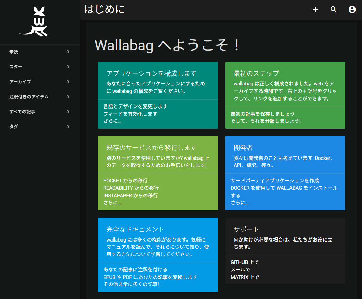Open the MATRIX 上で support link

coord(245,277)
